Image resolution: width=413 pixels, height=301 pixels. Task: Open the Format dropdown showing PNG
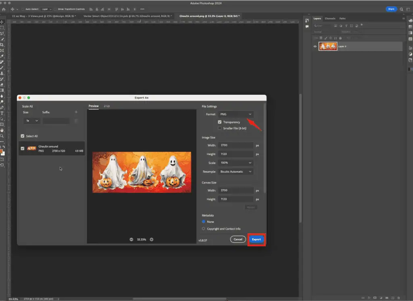click(236, 114)
